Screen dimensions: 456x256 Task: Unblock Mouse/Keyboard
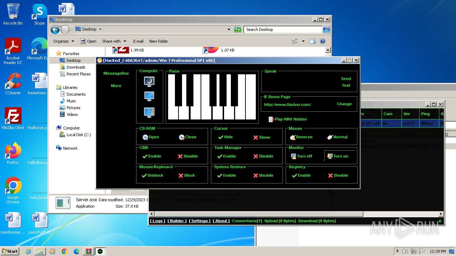[x=152, y=175]
